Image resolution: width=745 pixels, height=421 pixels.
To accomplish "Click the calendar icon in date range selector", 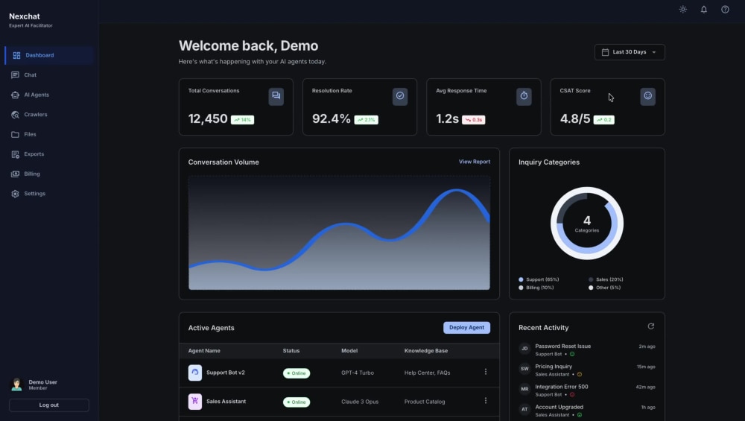I will (x=605, y=52).
